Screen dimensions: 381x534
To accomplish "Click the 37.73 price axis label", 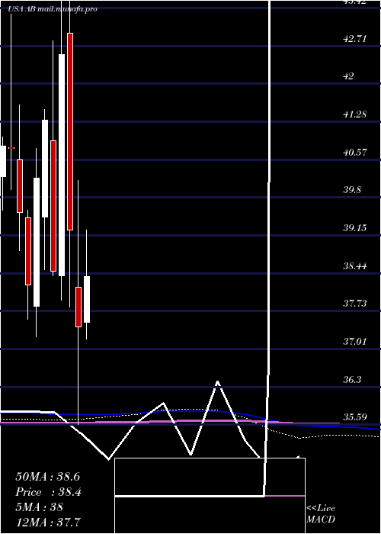I will (355, 304).
